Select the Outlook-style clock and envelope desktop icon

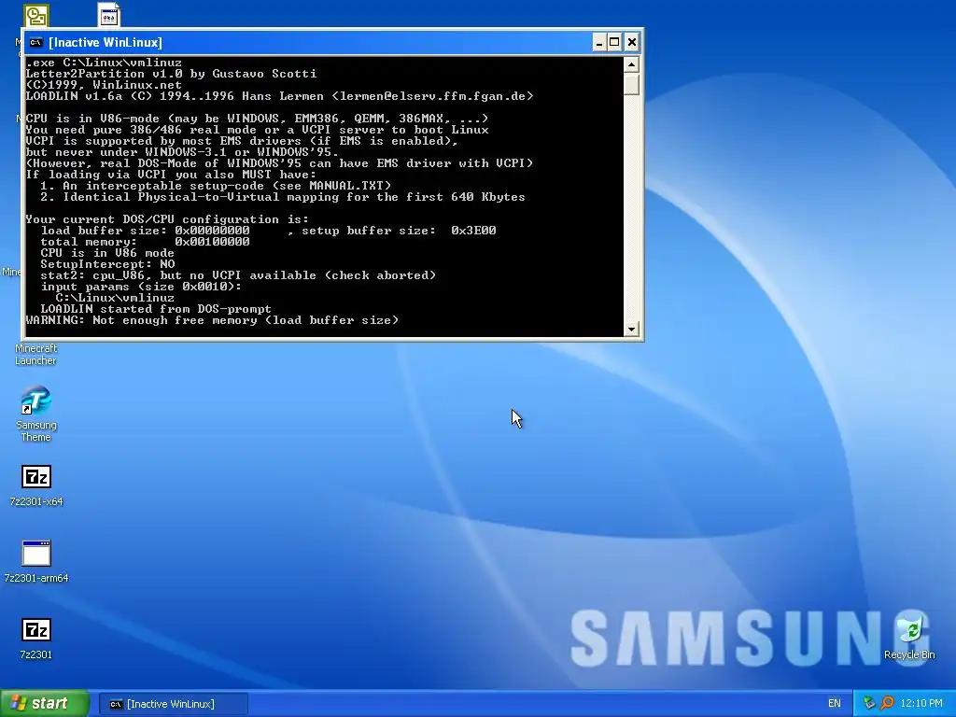pos(36,15)
